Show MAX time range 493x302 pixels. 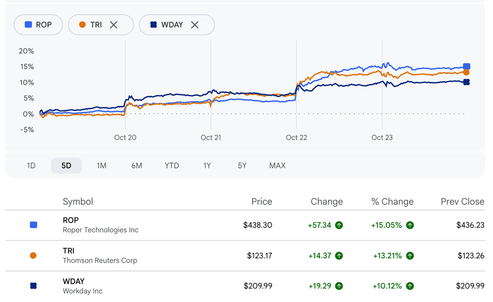[x=277, y=165]
